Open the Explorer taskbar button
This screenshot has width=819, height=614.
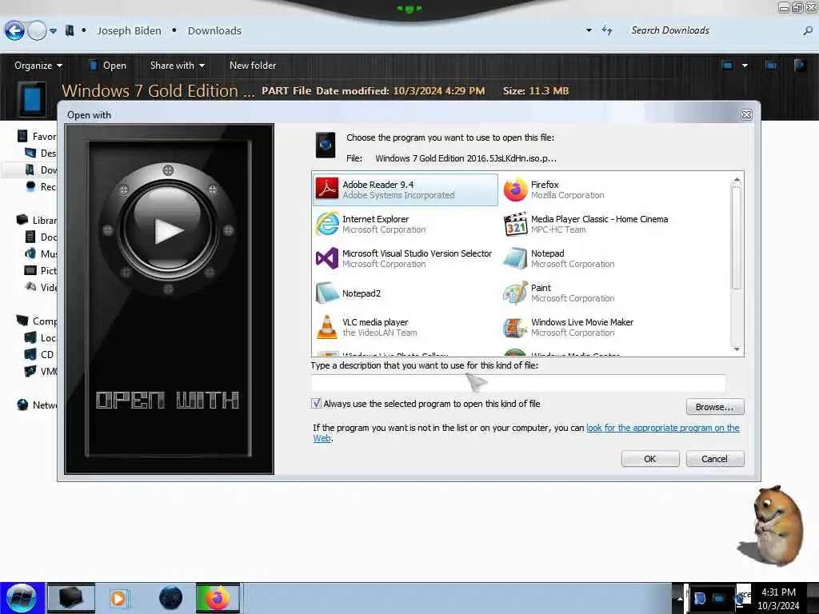pos(71,598)
